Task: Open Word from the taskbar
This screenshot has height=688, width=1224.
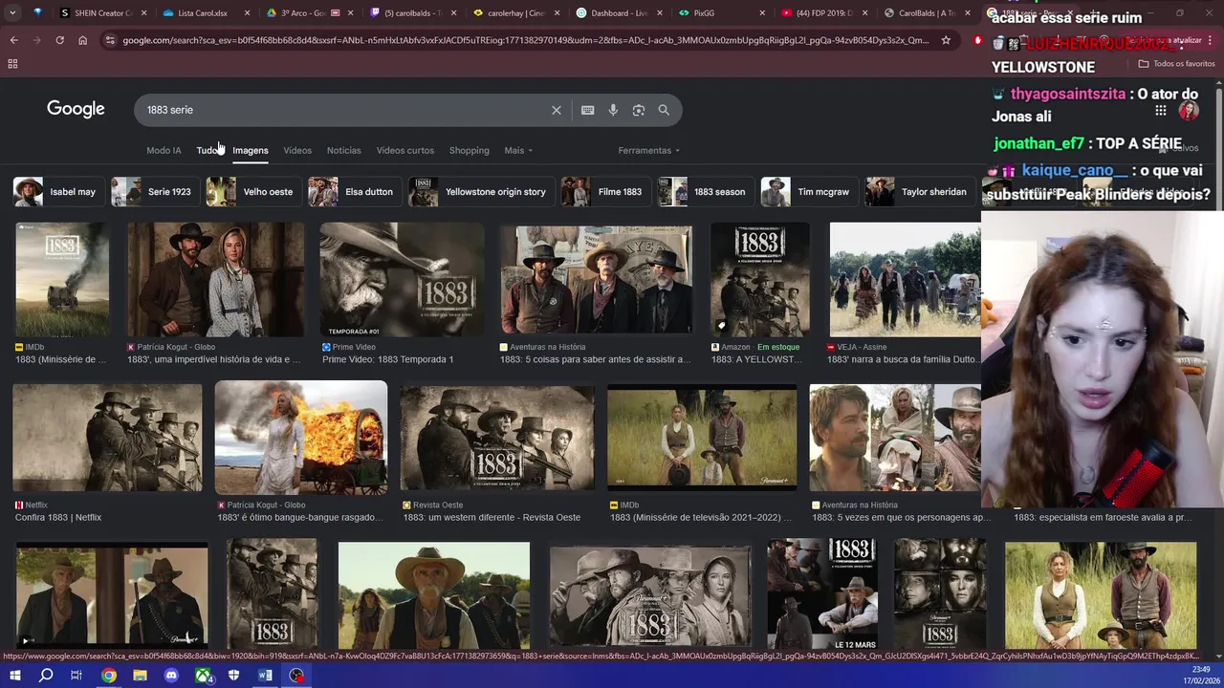Action: pyautogui.click(x=266, y=676)
